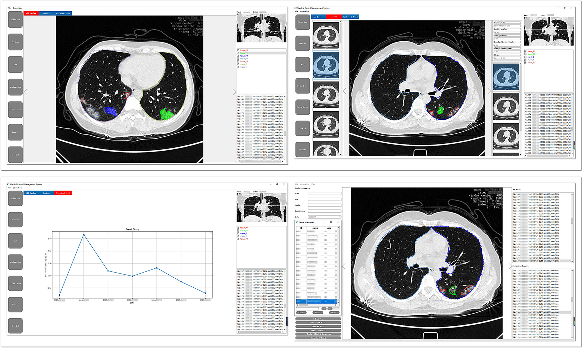Open File menu in All Samples window
The height and width of the screenshot is (348, 582).
[9, 8]
